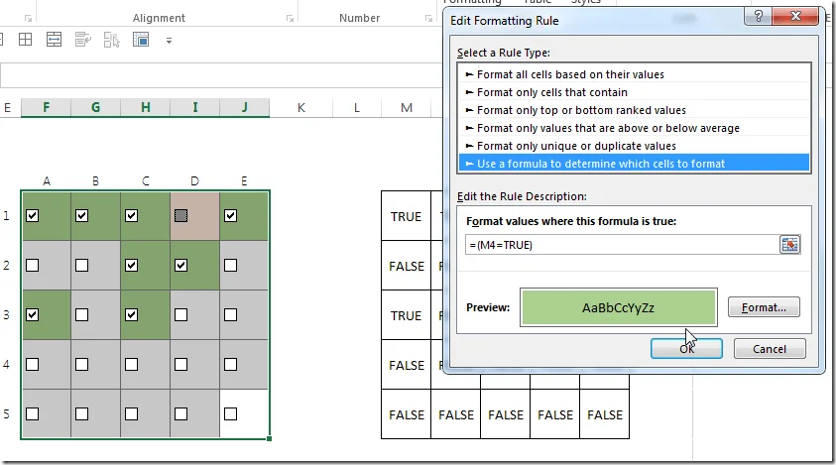Open the Number group dialog launcher
Viewport: 836px width, 465px height.
click(x=428, y=19)
